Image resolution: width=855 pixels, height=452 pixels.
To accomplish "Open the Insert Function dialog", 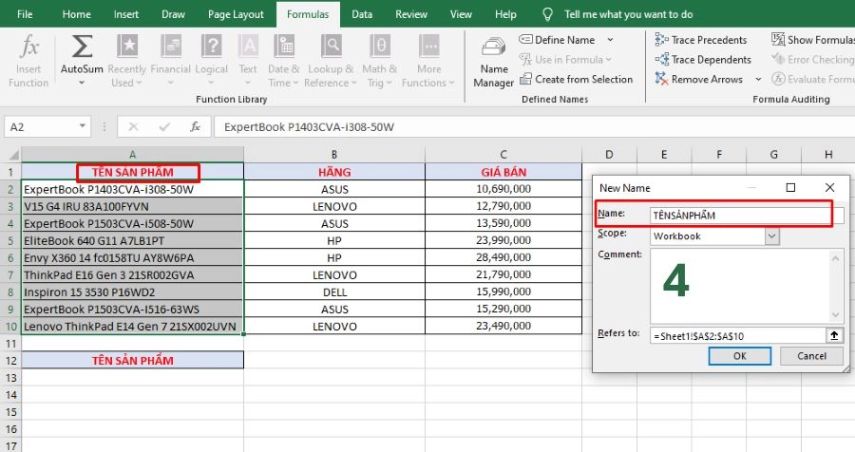I will click(28, 61).
